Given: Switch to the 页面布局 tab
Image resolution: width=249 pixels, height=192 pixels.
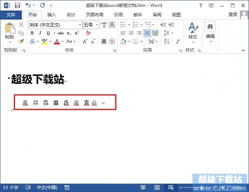Looking at the screenshot, I should point(95,15).
